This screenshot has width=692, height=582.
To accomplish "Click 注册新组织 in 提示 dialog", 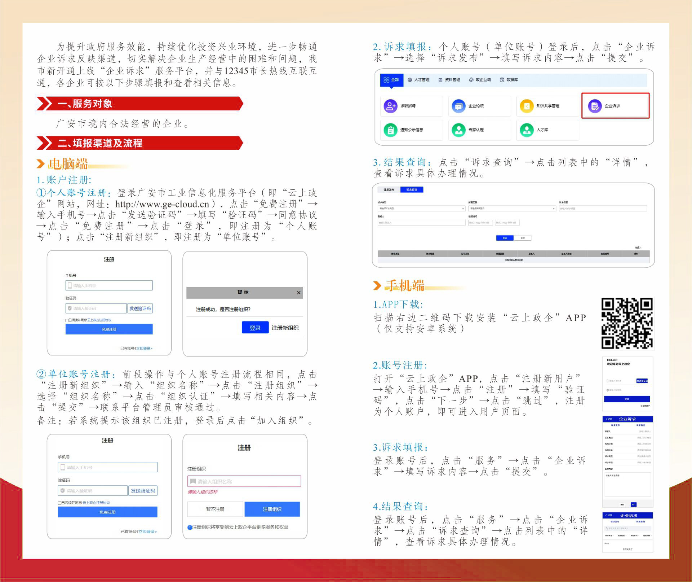I will click(285, 328).
